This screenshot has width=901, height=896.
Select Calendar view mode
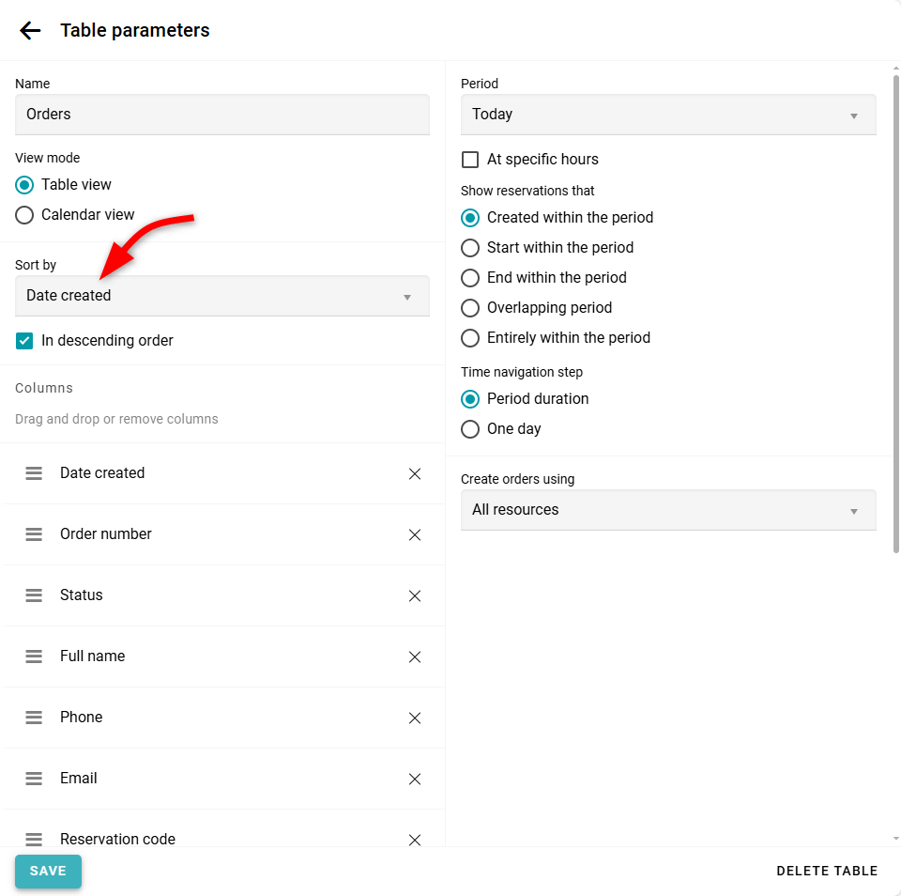coord(24,215)
